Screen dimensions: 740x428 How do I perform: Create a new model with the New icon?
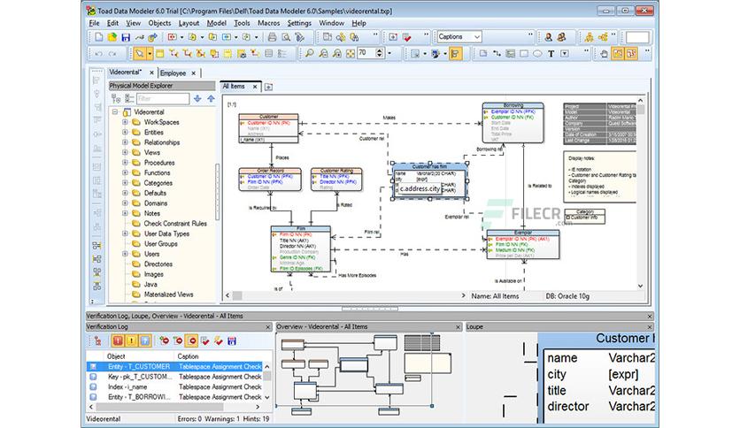click(x=98, y=37)
